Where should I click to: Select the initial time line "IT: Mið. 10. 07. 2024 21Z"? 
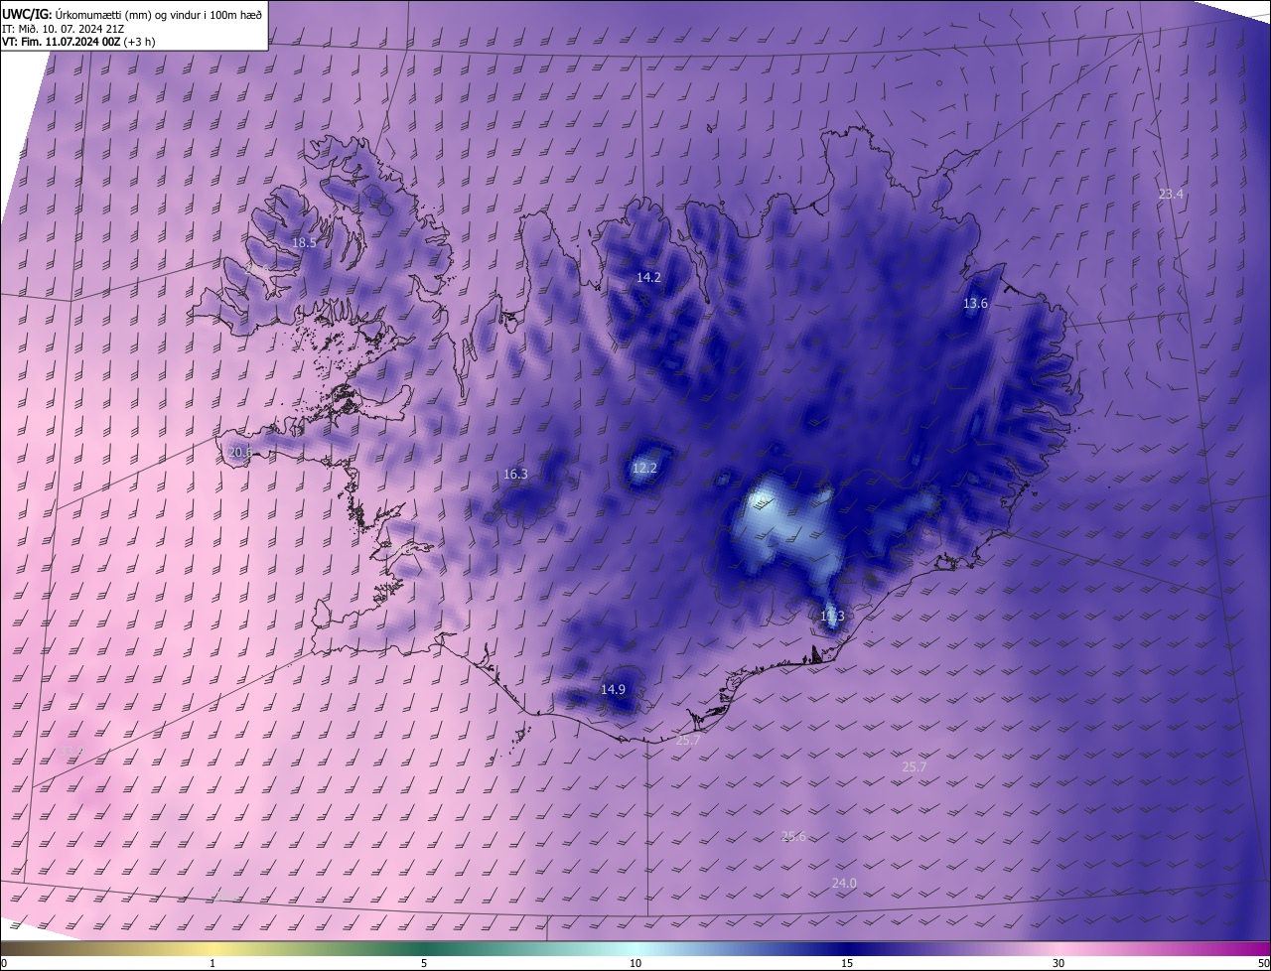63,28
